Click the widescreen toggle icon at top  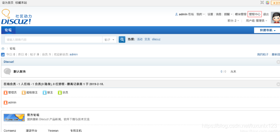pos(262,2)
